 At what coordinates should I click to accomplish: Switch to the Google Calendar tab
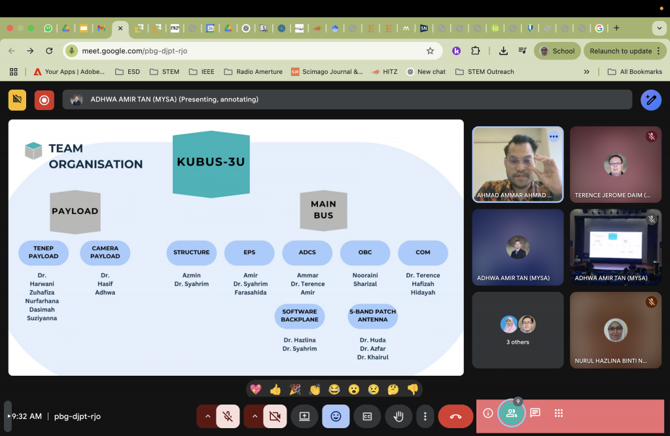210,28
